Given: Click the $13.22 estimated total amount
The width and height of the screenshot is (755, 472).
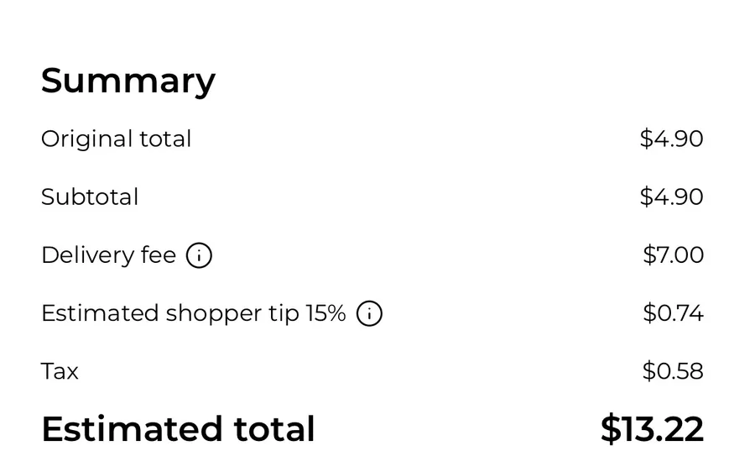Looking at the screenshot, I should click(x=652, y=429).
